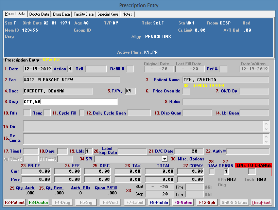Screen dimensions: 278x210
Task: Click the DAW box
Action: tap(211, 171)
